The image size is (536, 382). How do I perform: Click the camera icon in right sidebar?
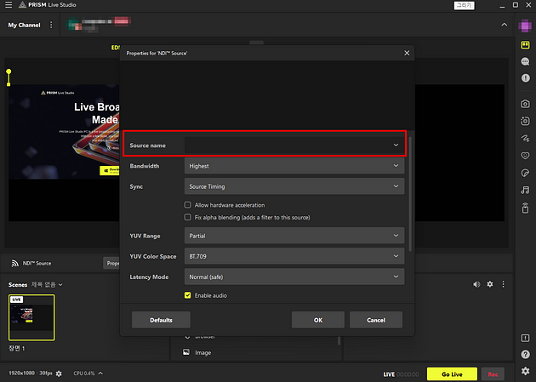[526, 104]
